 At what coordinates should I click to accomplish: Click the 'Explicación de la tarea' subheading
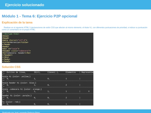[17, 23]
